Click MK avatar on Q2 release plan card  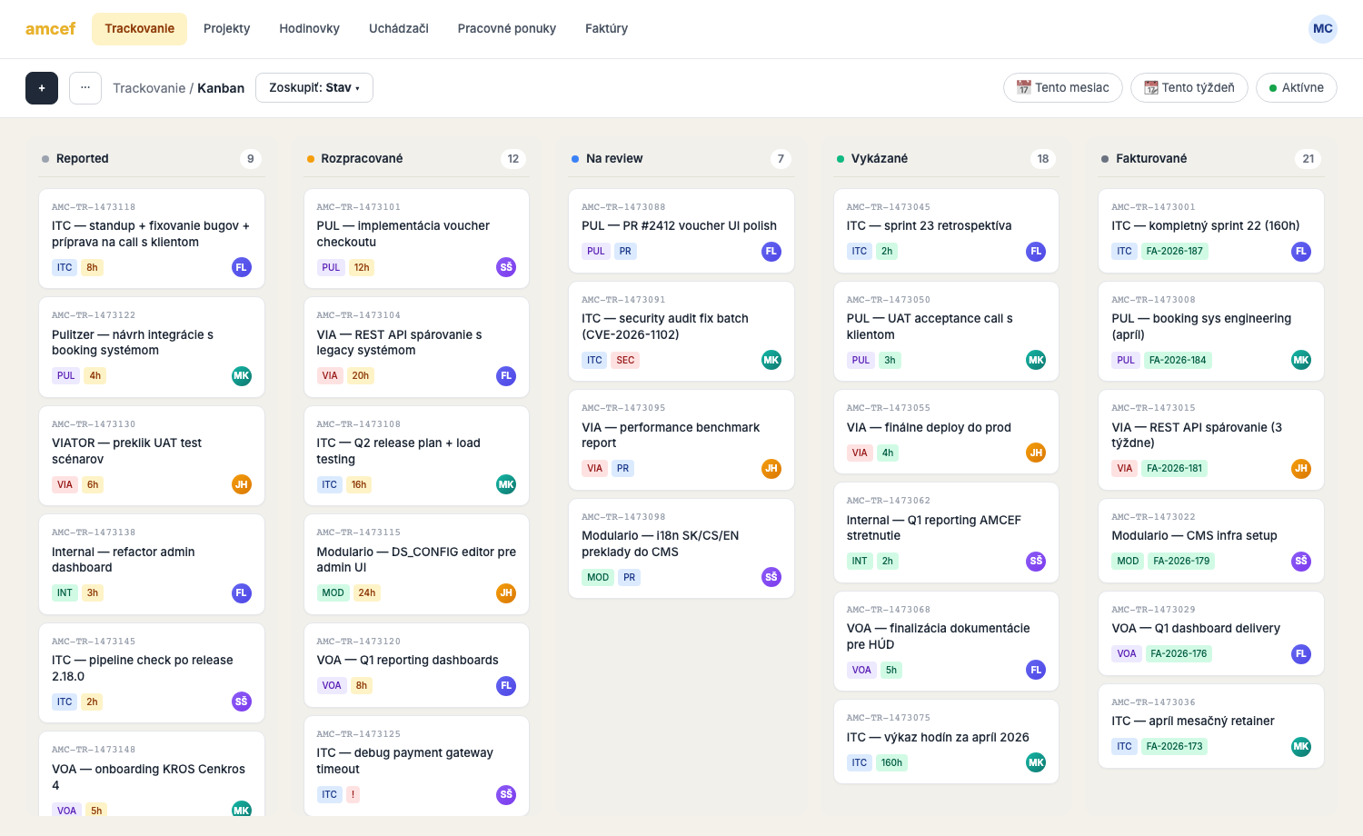pos(506,484)
